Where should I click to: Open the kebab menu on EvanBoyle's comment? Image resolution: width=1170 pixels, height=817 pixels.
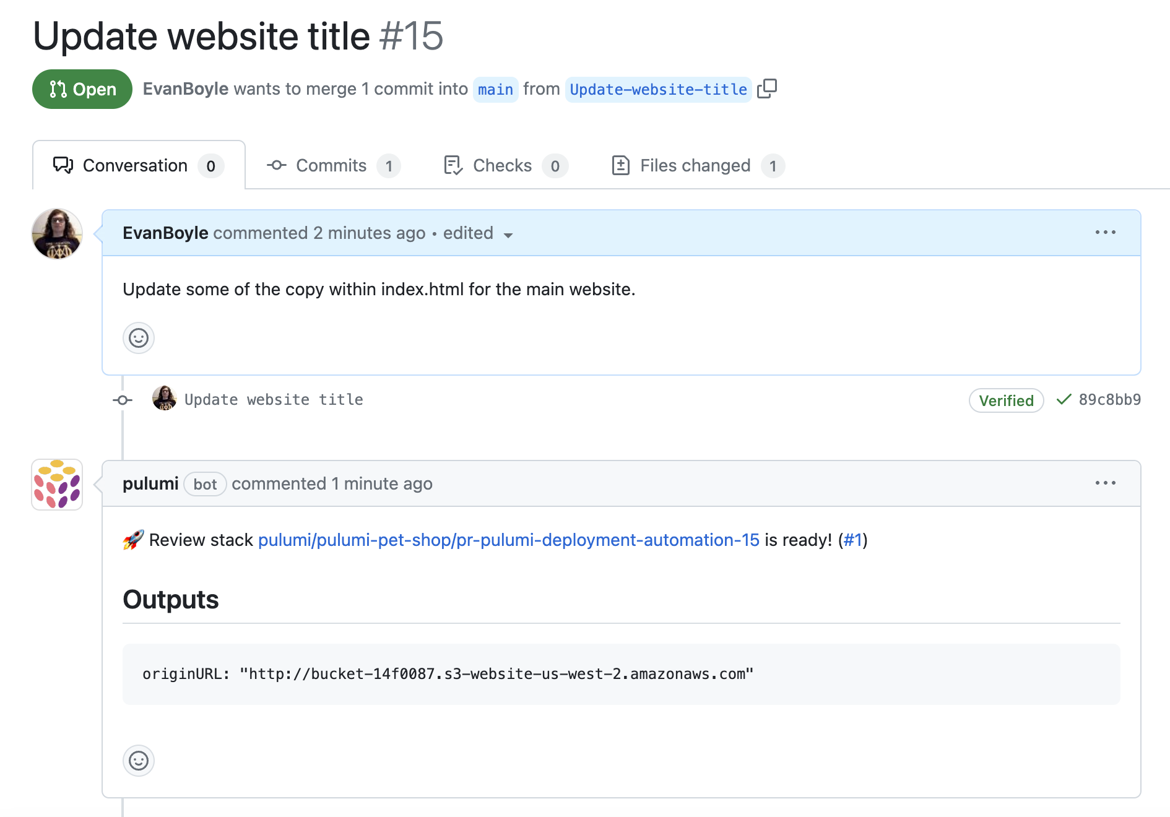point(1106,232)
